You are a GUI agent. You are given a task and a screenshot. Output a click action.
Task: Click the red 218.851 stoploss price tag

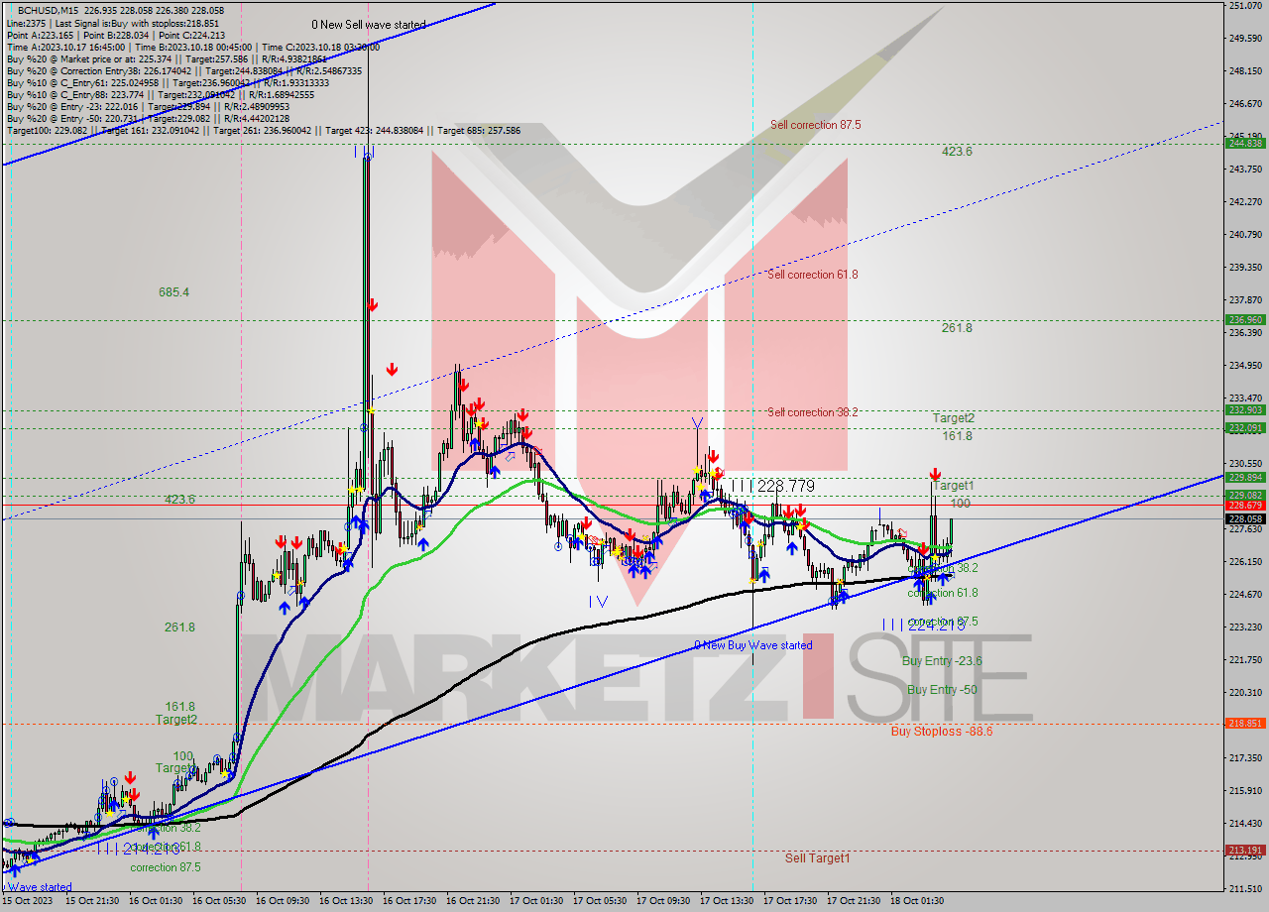(x=1245, y=724)
